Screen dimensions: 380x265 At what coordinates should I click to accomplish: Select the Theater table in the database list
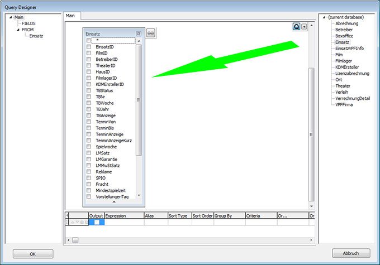tap(343, 86)
